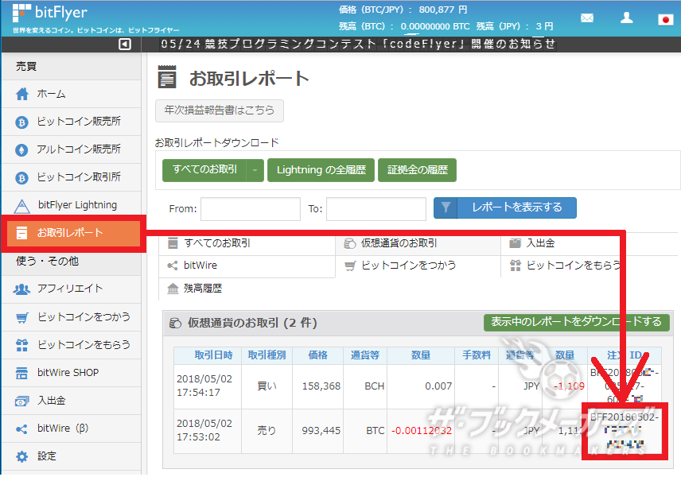
Task: Click quantity value -0.00112032
Action: (x=422, y=431)
